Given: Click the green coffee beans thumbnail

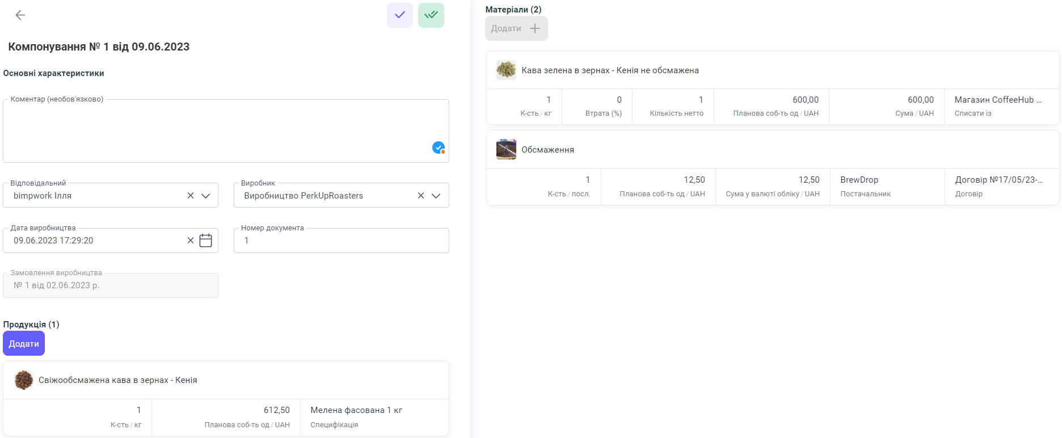Looking at the screenshot, I should tap(506, 70).
